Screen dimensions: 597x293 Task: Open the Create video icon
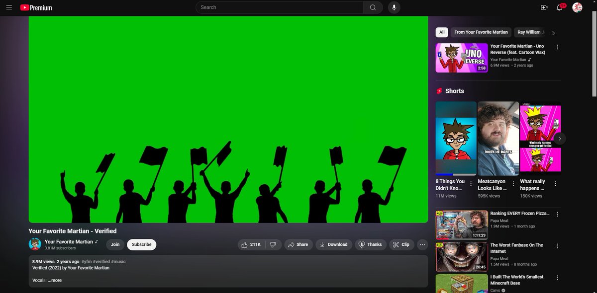click(544, 7)
